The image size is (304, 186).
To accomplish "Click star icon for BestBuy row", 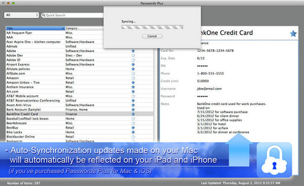I will point(133,128).
